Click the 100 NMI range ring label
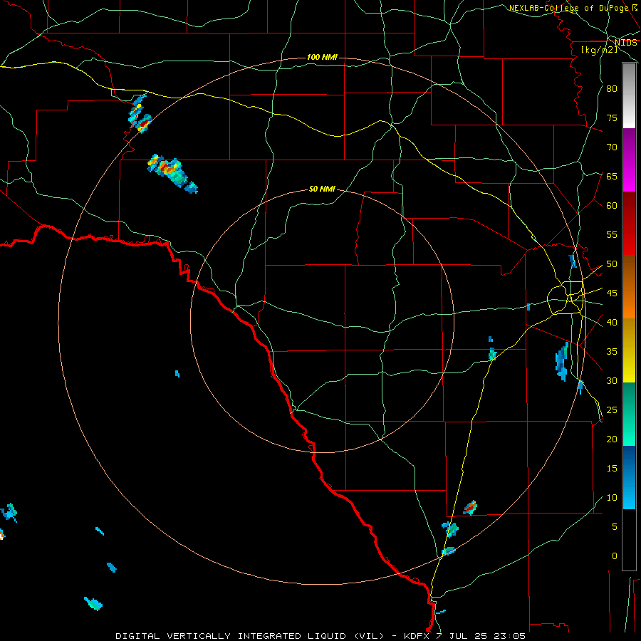 (x=322, y=57)
